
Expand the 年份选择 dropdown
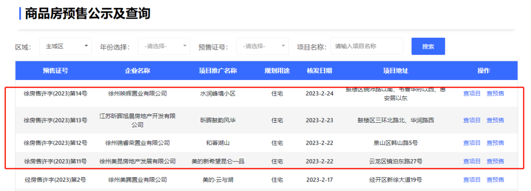tap(164, 46)
